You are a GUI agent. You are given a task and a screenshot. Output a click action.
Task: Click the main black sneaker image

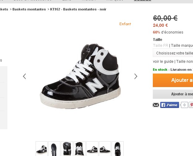80,76
